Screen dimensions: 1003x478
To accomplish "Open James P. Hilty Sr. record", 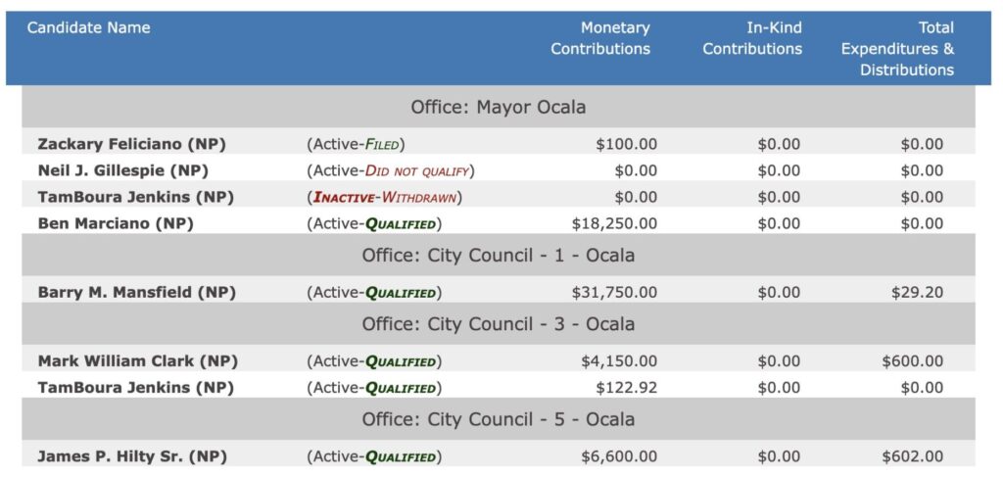I will click(132, 456).
